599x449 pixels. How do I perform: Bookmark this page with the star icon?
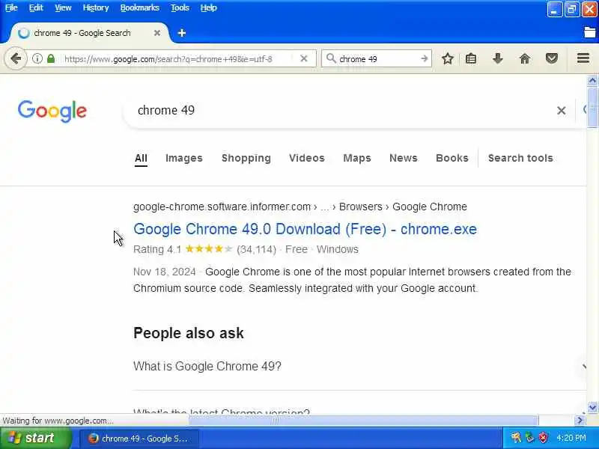pyautogui.click(x=448, y=58)
